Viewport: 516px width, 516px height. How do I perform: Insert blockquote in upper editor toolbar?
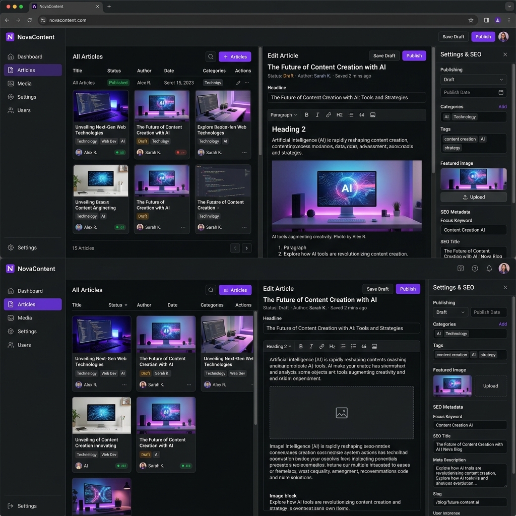362,115
